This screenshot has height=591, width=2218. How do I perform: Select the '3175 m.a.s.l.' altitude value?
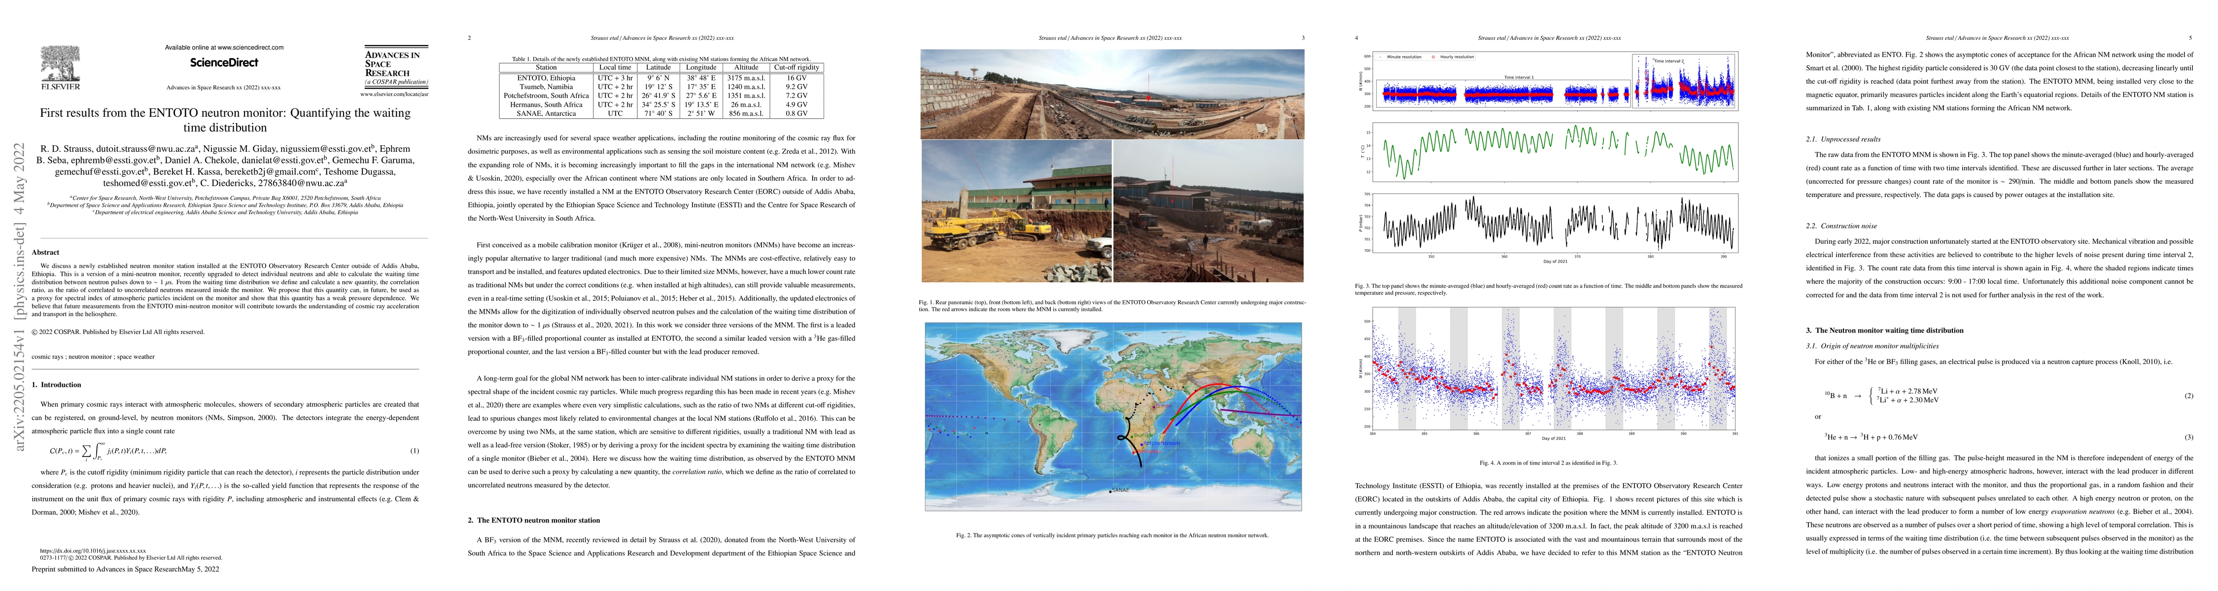[x=746, y=77]
